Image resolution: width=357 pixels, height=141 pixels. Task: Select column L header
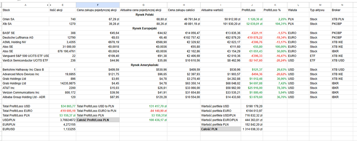click(x=298, y=5)
